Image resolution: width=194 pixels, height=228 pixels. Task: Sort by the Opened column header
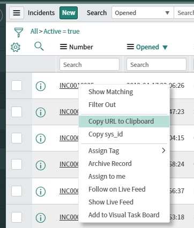[147, 47]
